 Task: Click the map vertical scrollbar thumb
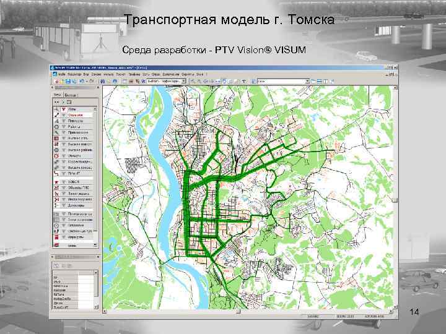tap(395, 200)
